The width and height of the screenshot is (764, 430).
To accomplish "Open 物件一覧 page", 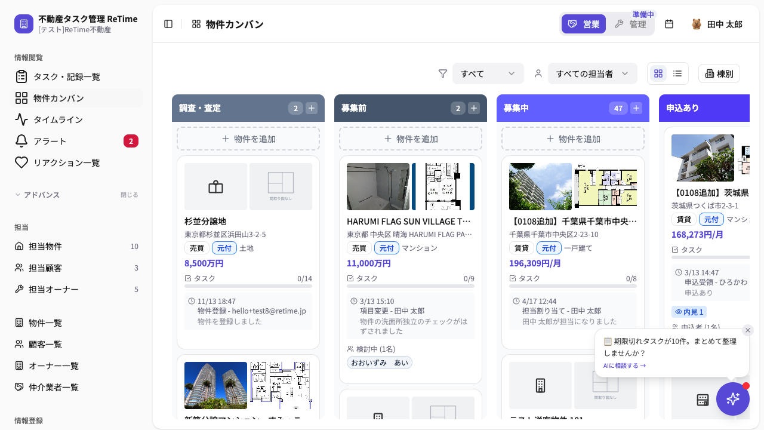I will [76, 322].
